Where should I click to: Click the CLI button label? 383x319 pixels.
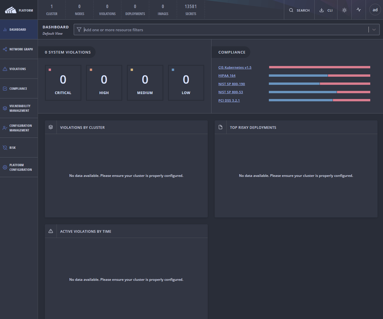330,10
